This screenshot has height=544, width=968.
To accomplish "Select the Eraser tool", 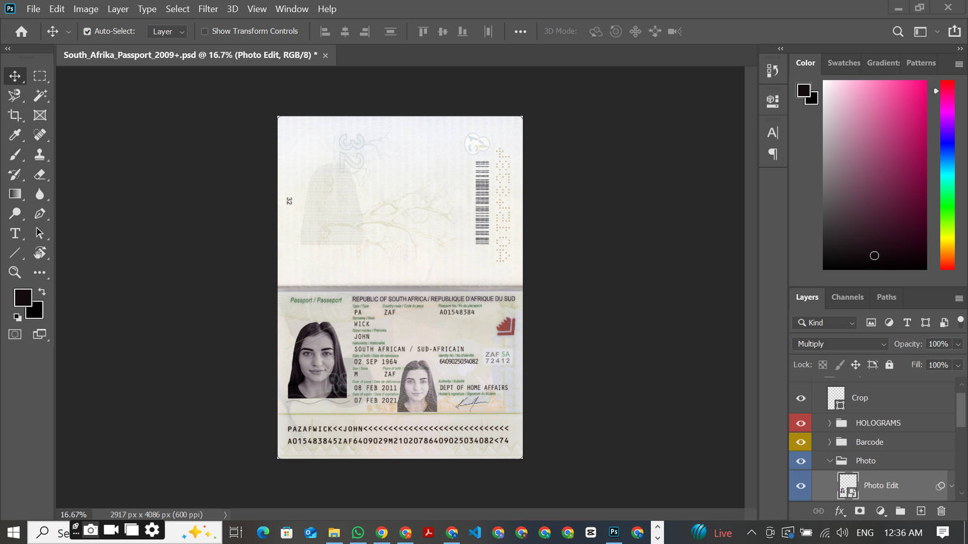I will pos(40,175).
